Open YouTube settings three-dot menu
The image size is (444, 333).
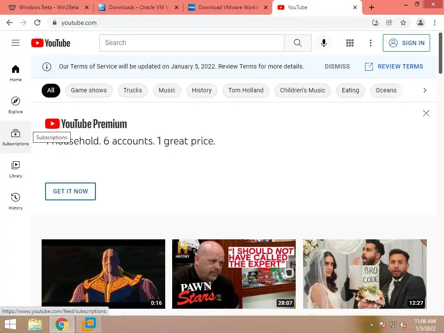click(x=370, y=43)
